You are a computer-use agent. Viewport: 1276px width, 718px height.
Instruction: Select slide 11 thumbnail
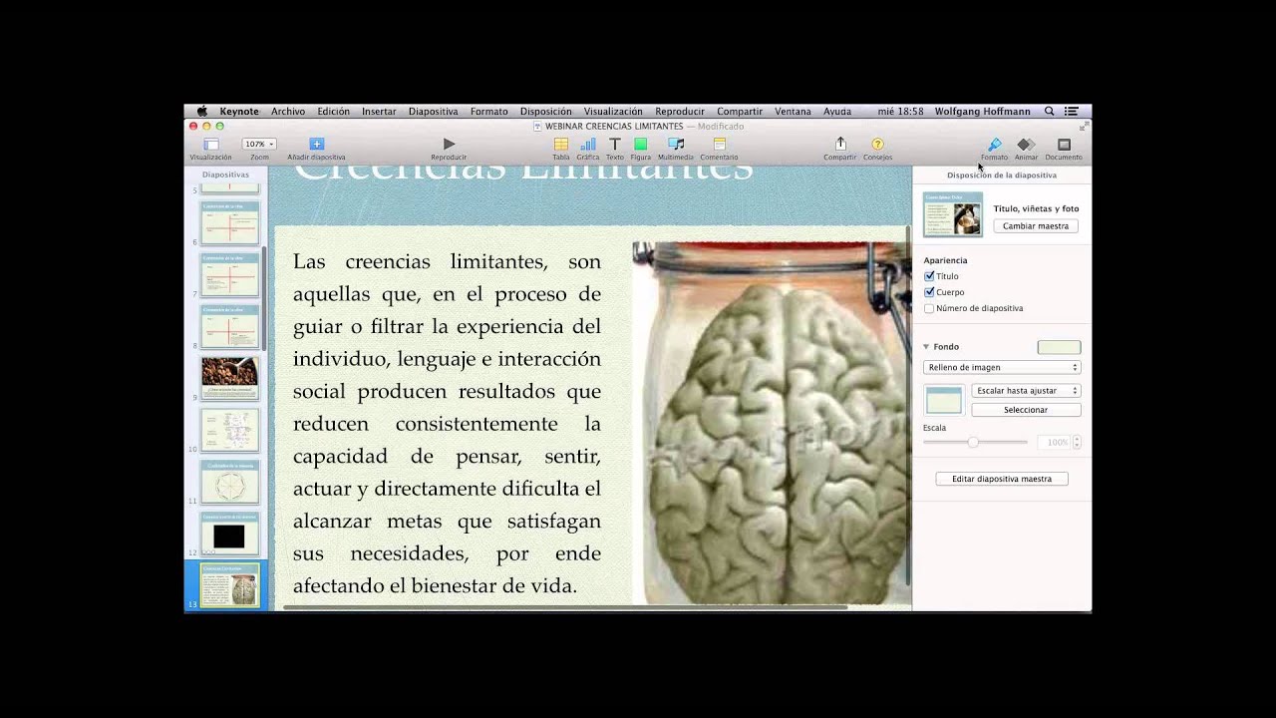230,482
